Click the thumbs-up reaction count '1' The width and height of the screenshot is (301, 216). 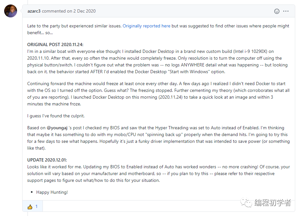tap(36, 207)
